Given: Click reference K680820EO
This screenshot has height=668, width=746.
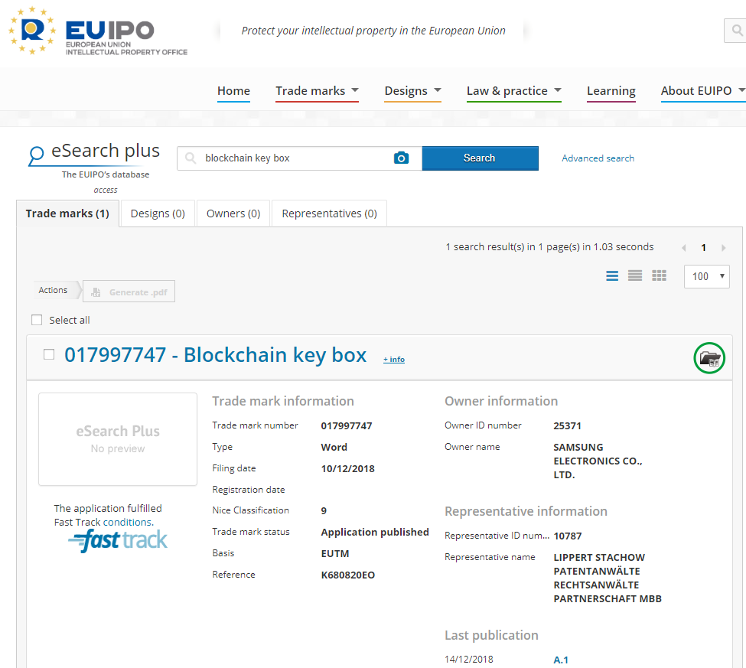Looking at the screenshot, I should tap(348, 575).
